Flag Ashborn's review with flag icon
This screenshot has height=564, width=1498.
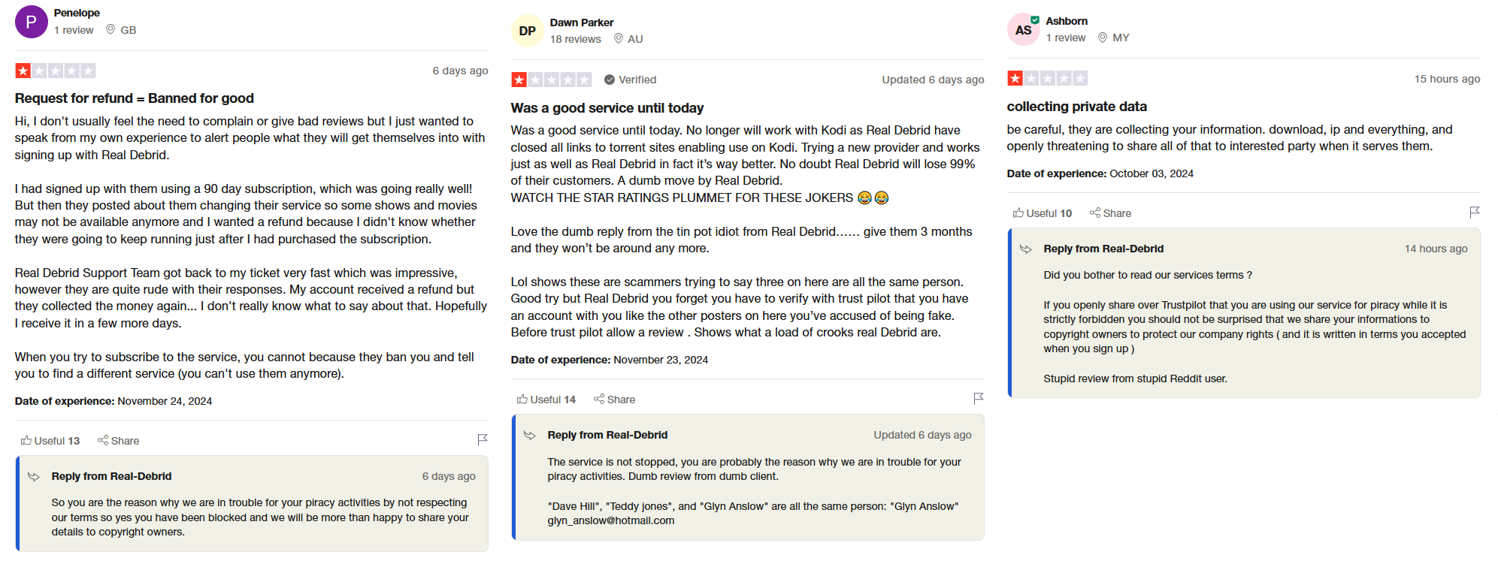[1475, 213]
